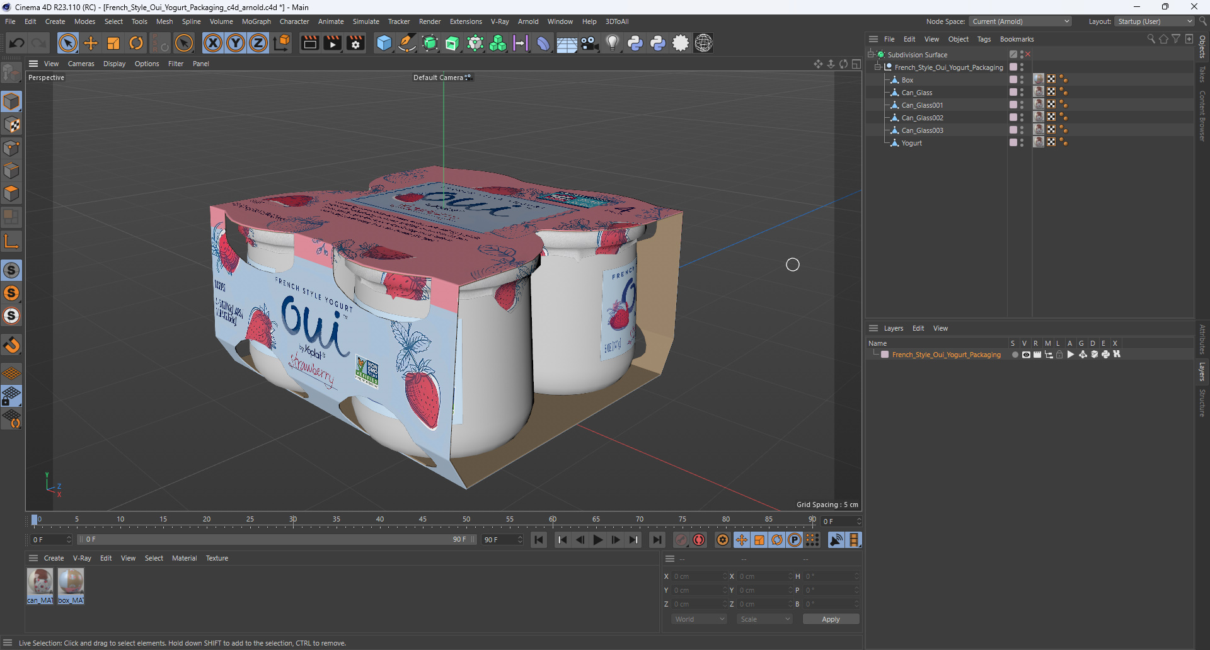This screenshot has width=1210, height=650.
Task: Collapse the Subdivision Surface tree node
Action: point(871,55)
